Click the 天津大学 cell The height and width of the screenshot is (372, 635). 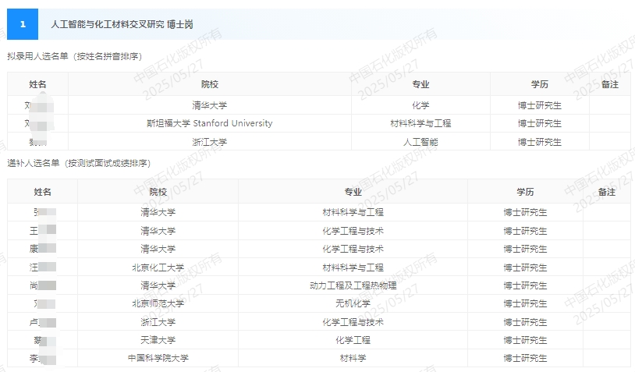158,340
